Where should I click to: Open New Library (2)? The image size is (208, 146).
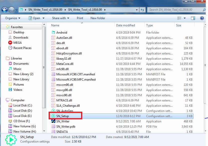(23, 74)
